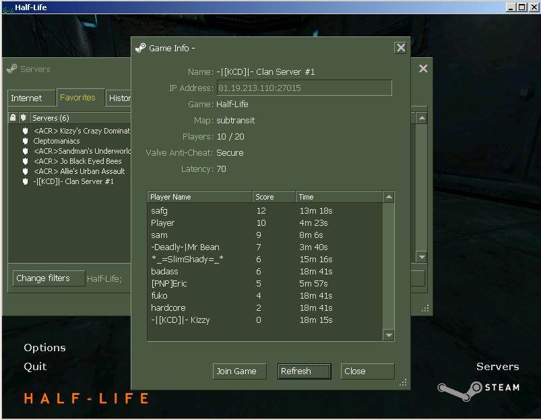
Task: Click player list scroll down arrow
Action: [389, 335]
